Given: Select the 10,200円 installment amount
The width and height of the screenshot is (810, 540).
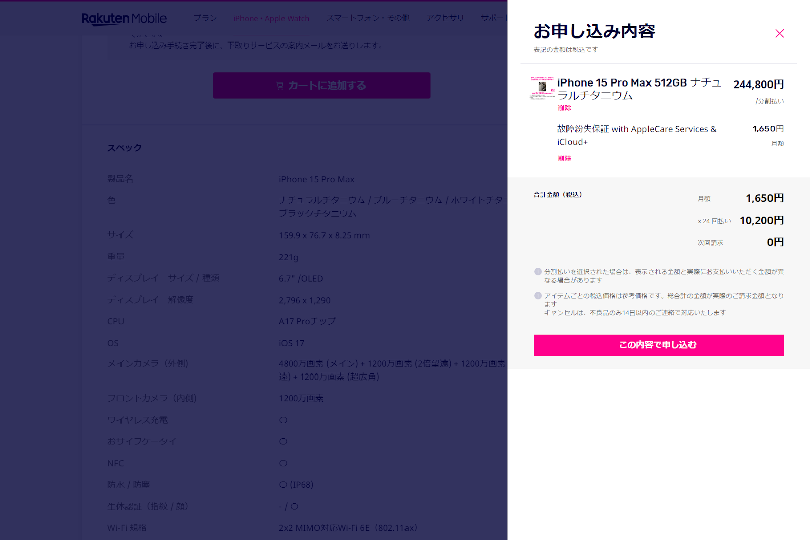Looking at the screenshot, I should [761, 220].
